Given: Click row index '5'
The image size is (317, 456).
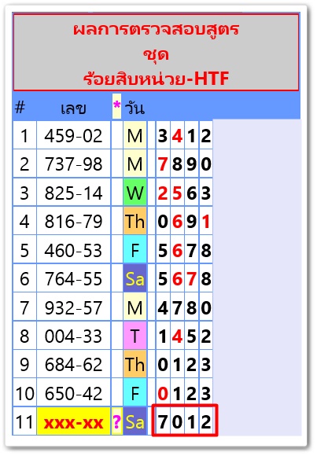Looking at the screenshot, I should click(24, 250).
